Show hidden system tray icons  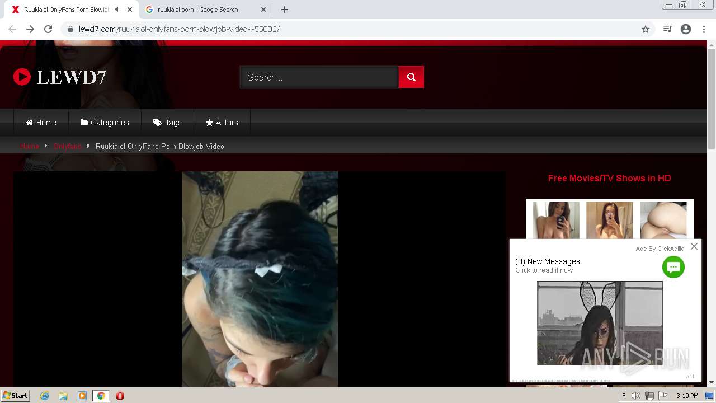coord(624,396)
